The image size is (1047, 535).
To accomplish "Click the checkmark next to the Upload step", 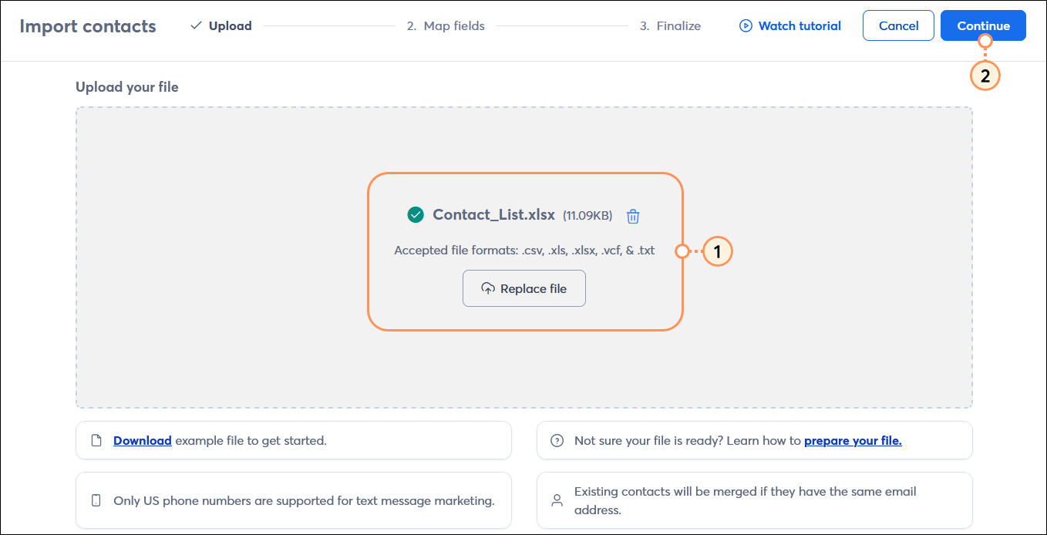I will coord(194,25).
